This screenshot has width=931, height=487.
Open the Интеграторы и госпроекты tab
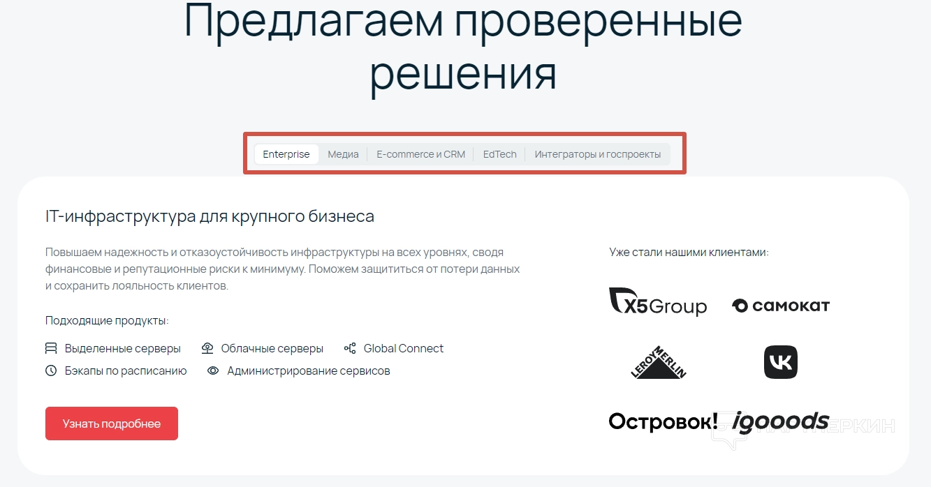coord(597,154)
